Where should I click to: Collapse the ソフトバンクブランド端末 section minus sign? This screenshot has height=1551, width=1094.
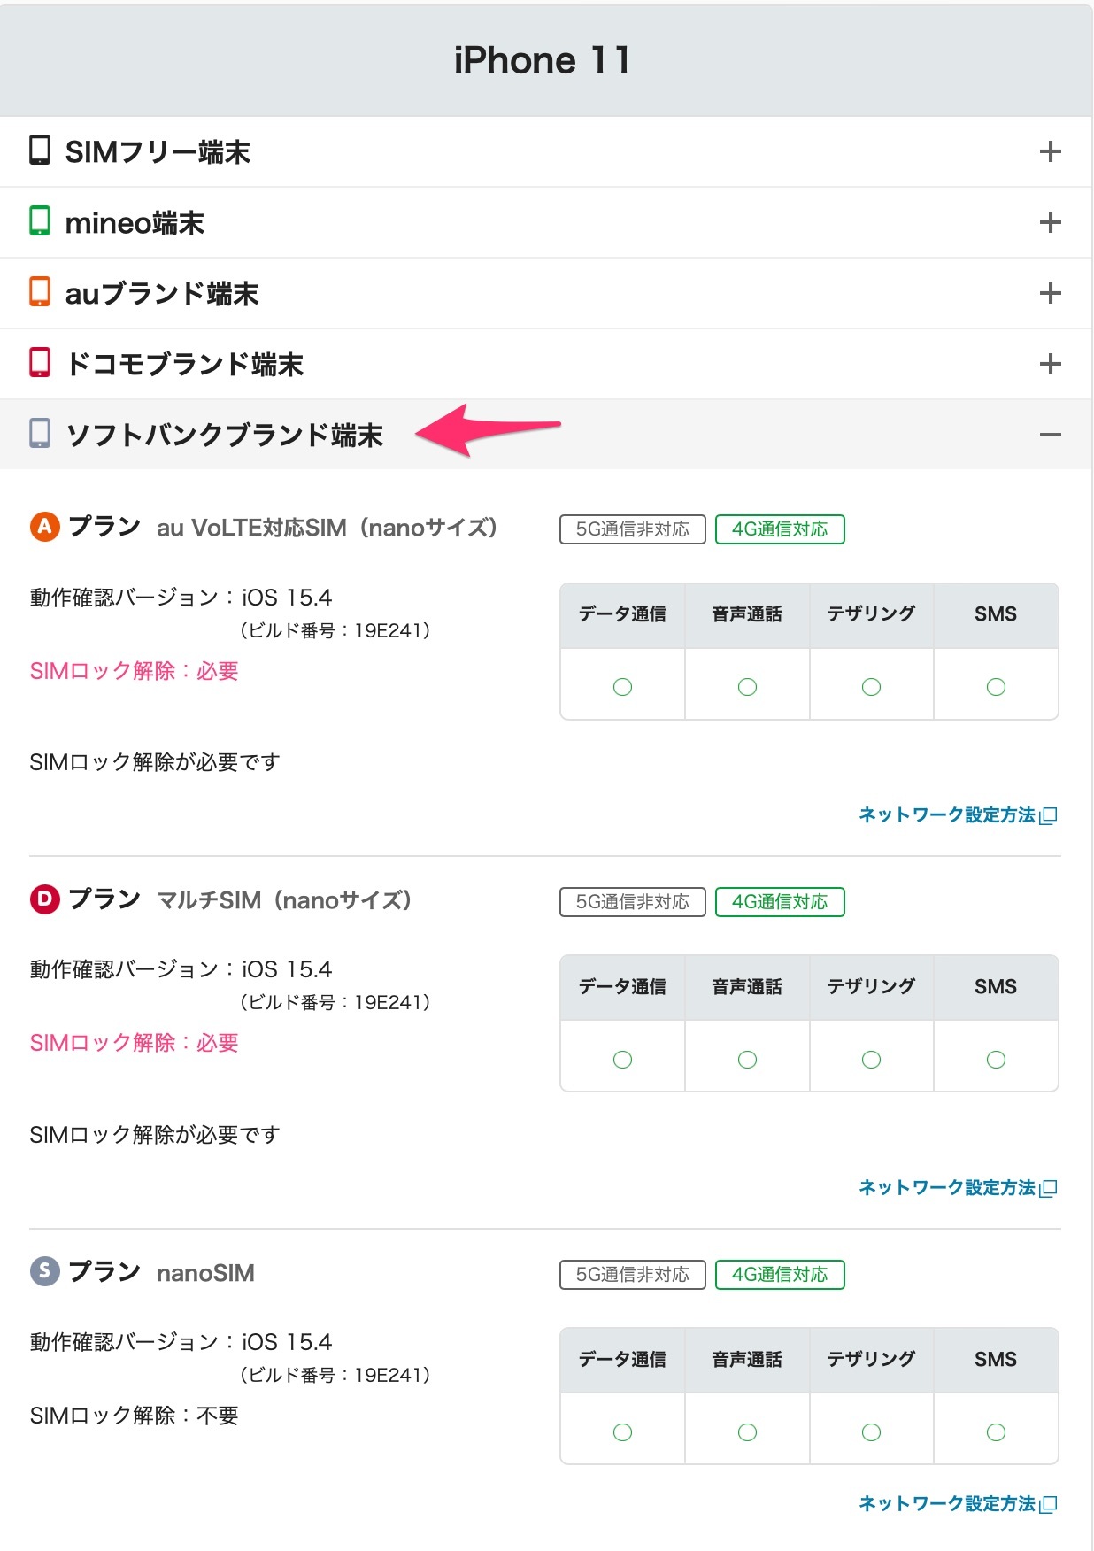pos(1050,435)
